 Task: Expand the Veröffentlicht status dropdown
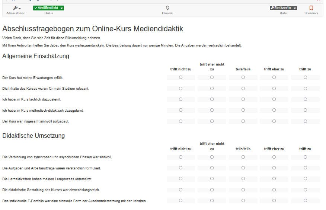pos(48,8)
